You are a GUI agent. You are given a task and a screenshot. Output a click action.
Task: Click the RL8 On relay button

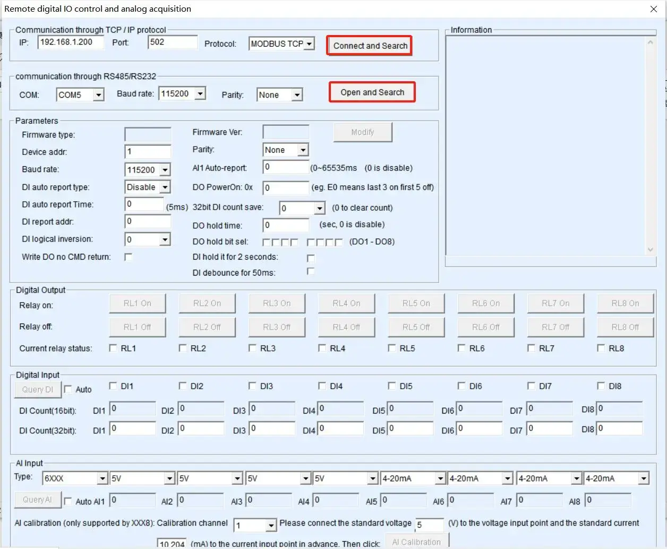pos(625,303)
